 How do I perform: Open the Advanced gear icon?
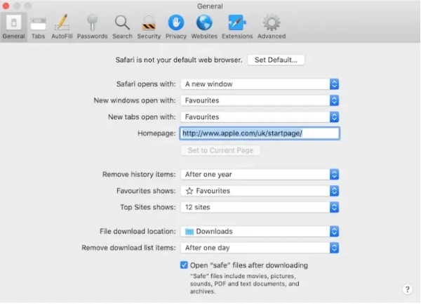271,26
